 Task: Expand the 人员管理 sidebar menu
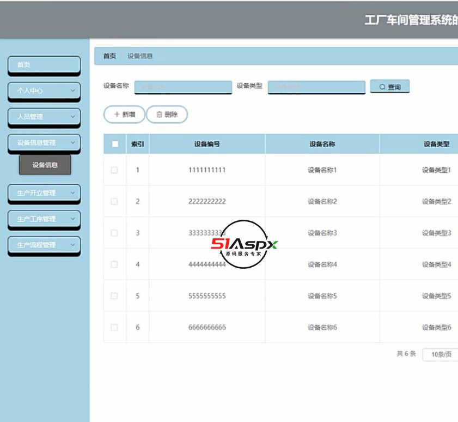click(x=44, y=117)
